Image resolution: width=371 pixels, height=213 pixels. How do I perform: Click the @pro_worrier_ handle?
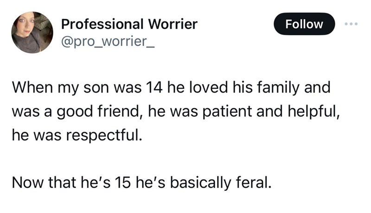coord(108,41)
